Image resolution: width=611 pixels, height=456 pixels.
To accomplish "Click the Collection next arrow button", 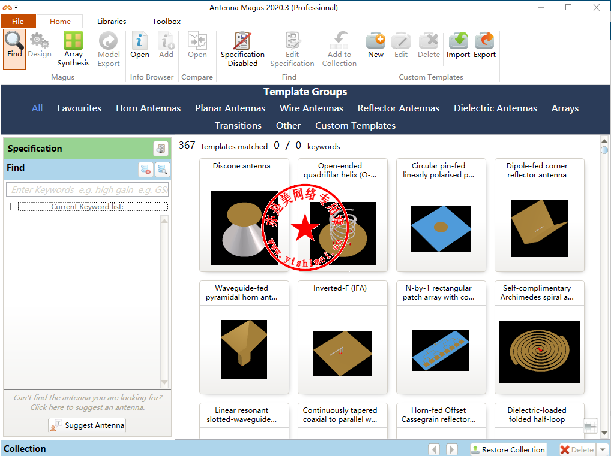I will tap(451, 449).
